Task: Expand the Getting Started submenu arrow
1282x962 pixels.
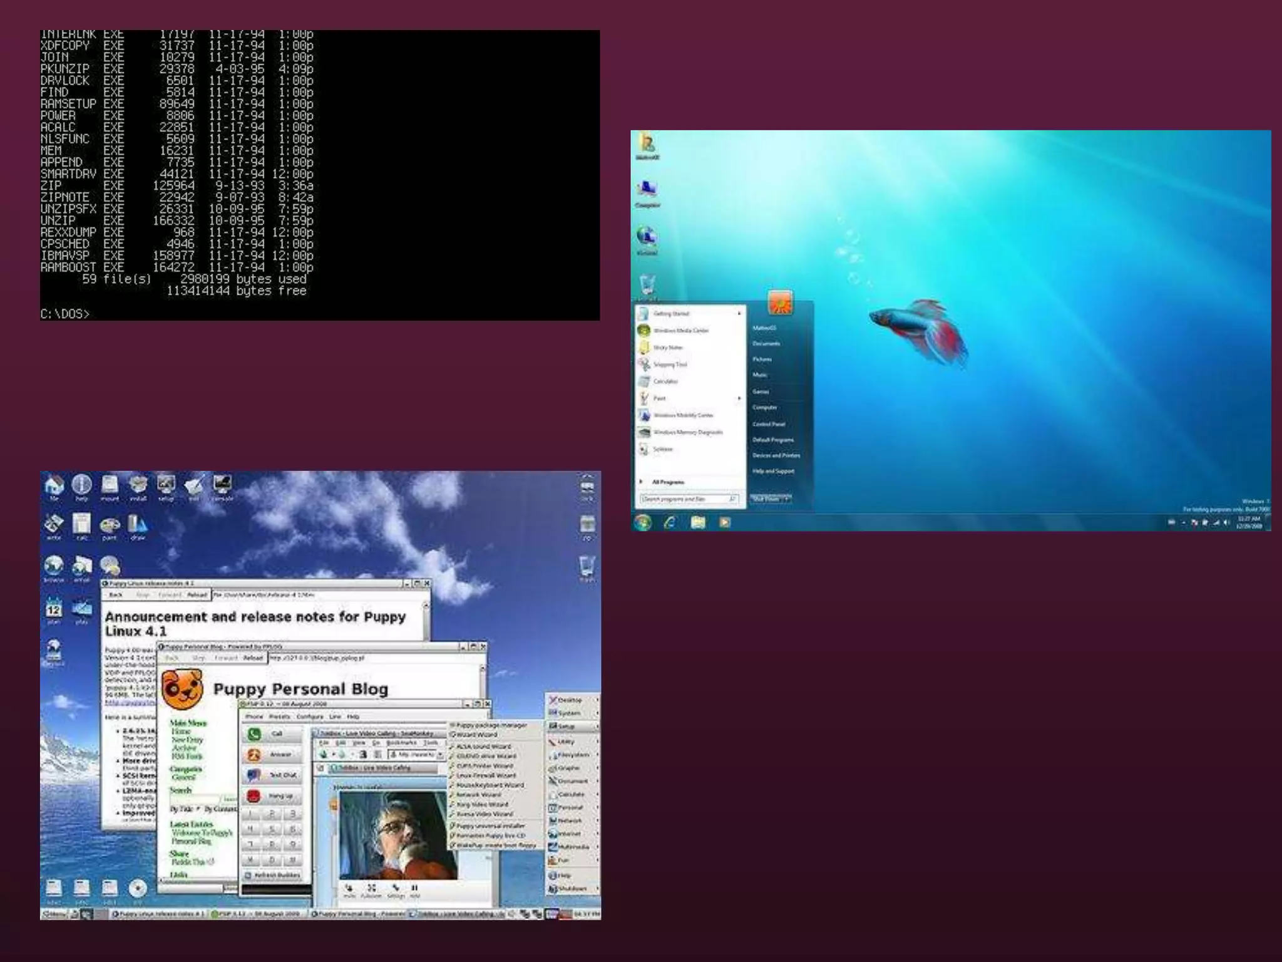Action: pos(739,313)
